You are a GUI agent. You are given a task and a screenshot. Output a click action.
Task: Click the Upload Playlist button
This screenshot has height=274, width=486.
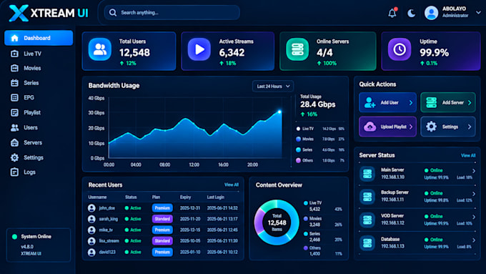pos(387,127)
